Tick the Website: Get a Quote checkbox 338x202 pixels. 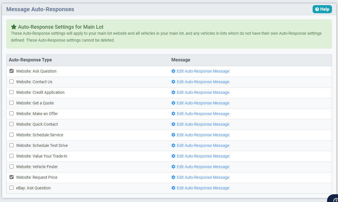[x=12, y=103]
